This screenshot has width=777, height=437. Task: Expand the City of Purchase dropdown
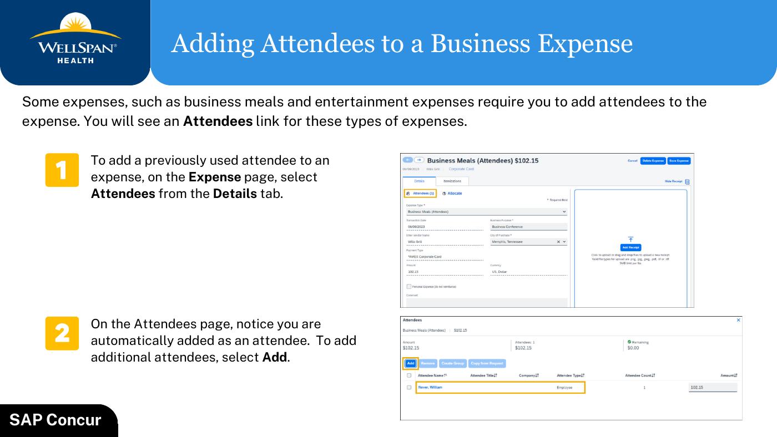(564, 242)
